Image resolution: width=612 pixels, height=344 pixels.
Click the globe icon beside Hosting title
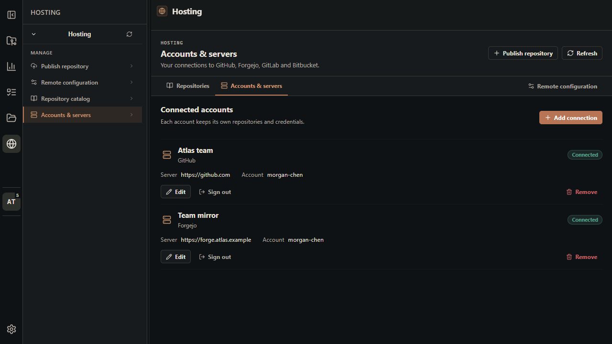162,11
